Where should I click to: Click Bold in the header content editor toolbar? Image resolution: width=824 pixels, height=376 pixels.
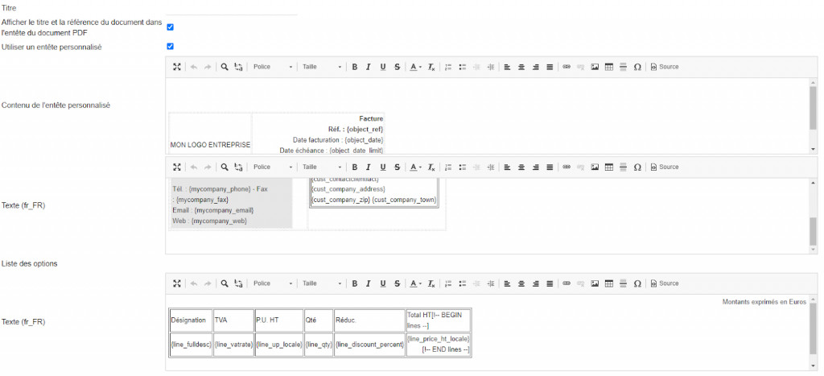pos(354,67)
